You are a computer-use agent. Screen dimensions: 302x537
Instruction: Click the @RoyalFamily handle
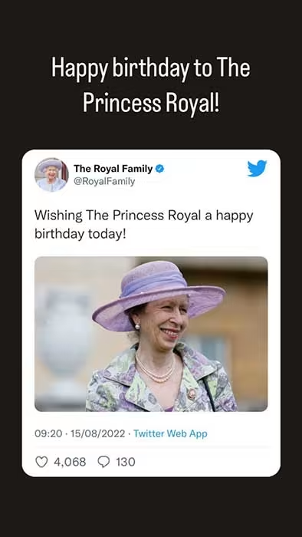tap(104, 181)
